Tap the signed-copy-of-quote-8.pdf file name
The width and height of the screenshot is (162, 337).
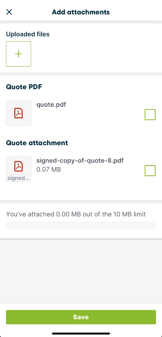tap(80, 161)
